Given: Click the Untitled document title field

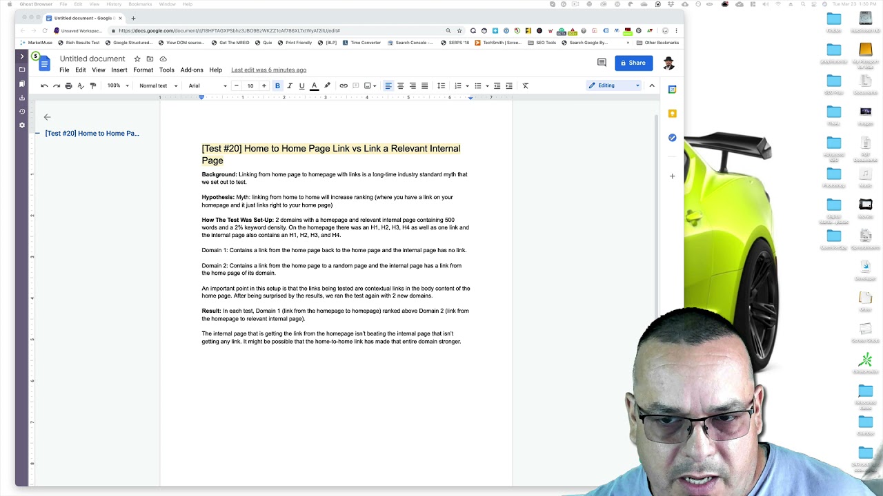Looking at the screenshot, I should [92, 59].
